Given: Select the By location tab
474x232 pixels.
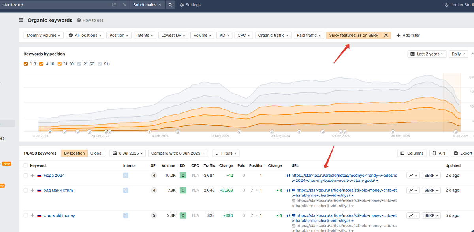Looking at the screenshot, I should point(74,153).
